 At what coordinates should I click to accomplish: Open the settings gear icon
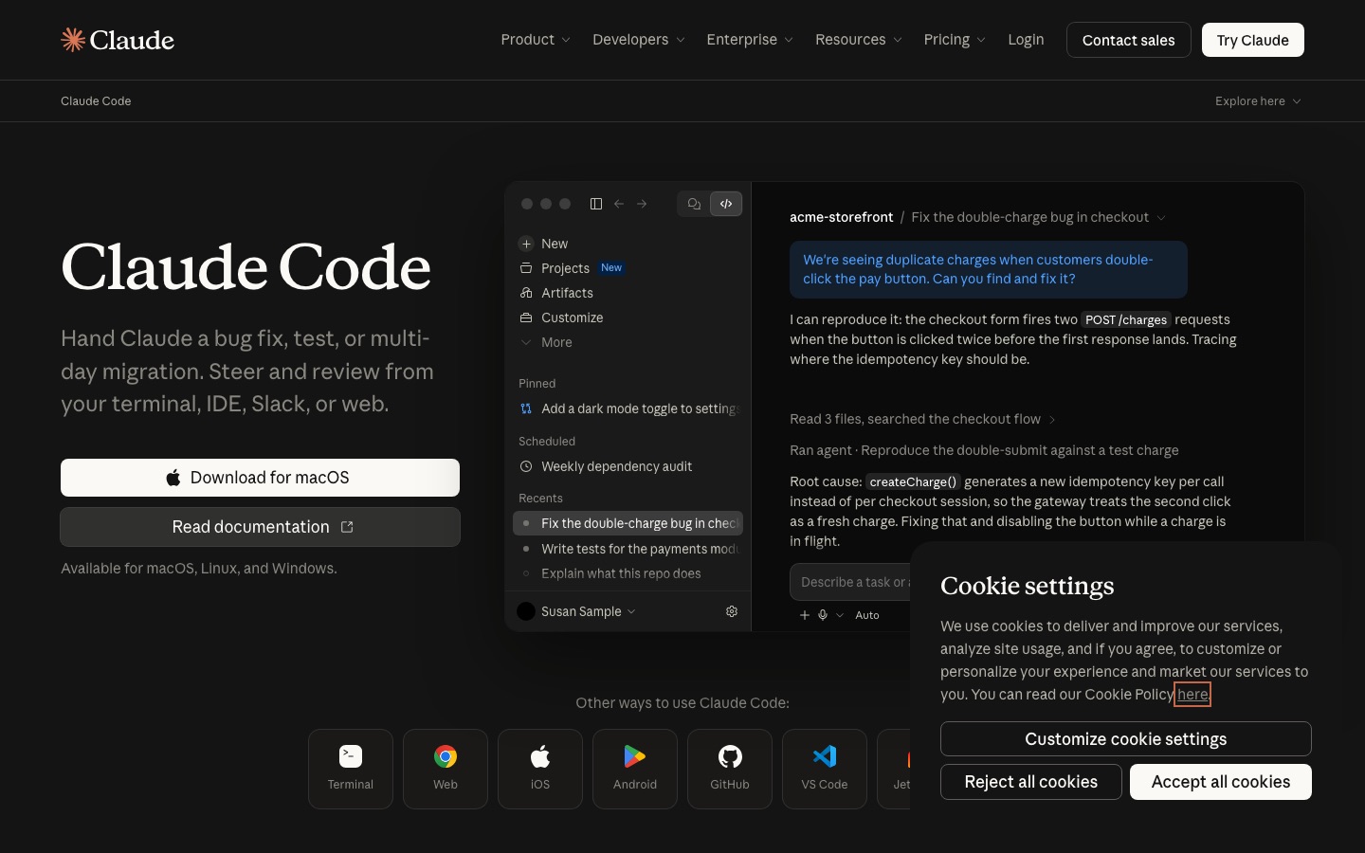732,611
